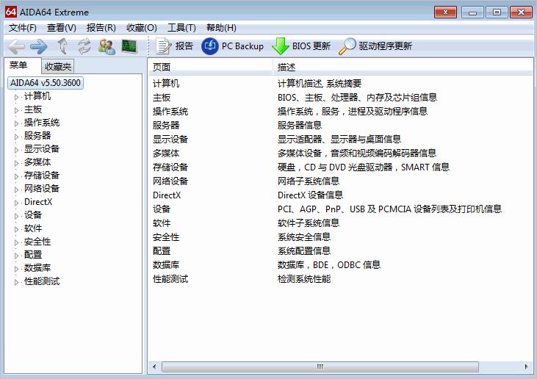Expand the 主板 tree node
537x379 pixels.
[x=16, y=110]
